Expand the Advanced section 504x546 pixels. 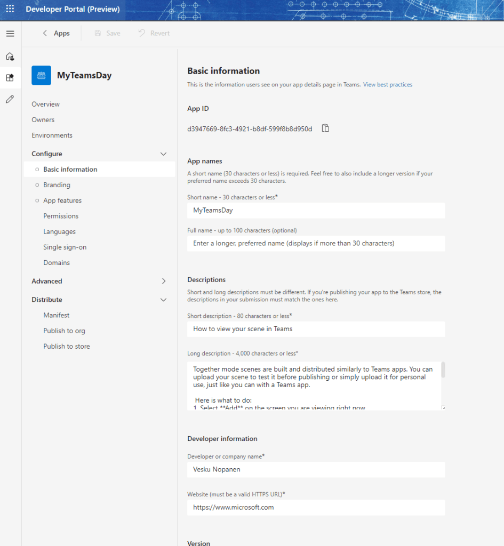click(x=163, y=281)
